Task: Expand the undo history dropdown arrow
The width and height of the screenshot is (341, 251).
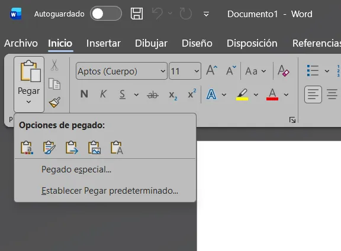Action: (x=170, y=14)
